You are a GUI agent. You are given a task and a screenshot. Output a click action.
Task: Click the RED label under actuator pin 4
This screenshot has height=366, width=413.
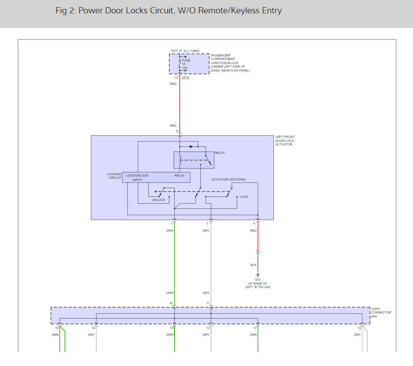[253, 231]
